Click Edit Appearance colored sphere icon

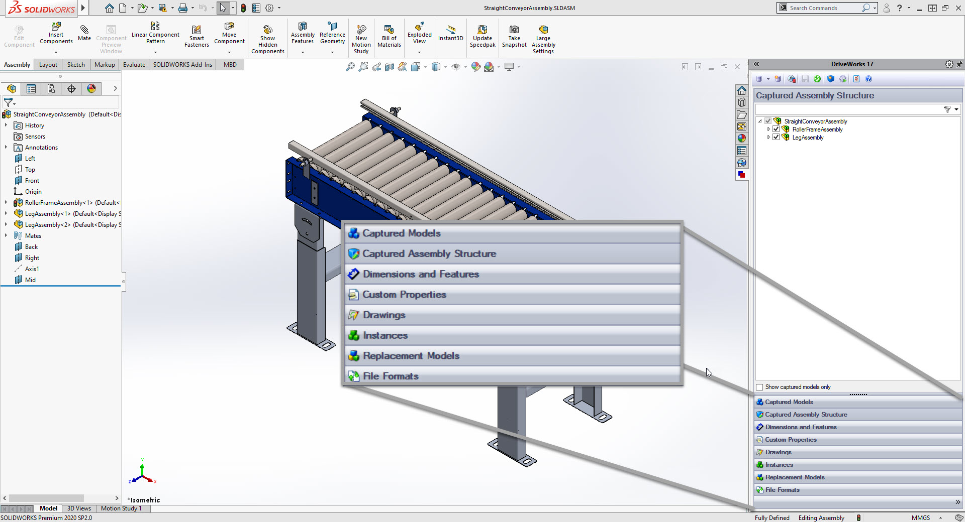pyautogui.click(x=476, y=66)
